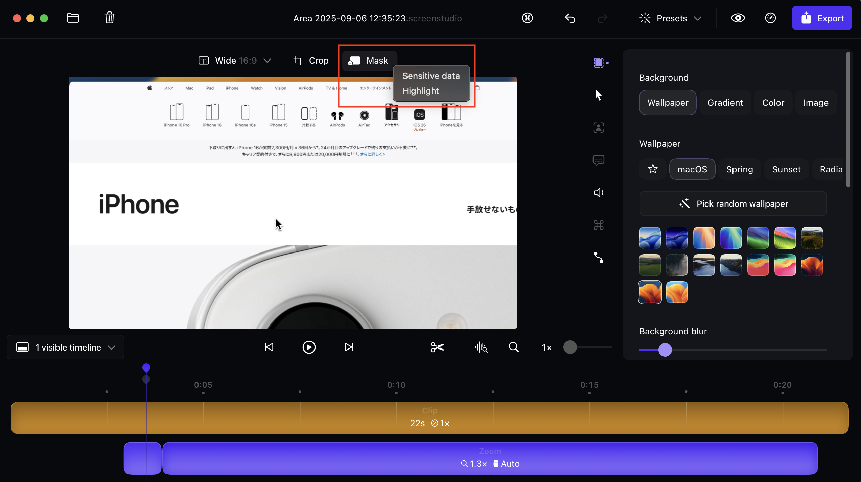861x482 pixels.
Task: Select the Spring wallpaper category
Action: [x=740, y=169]
